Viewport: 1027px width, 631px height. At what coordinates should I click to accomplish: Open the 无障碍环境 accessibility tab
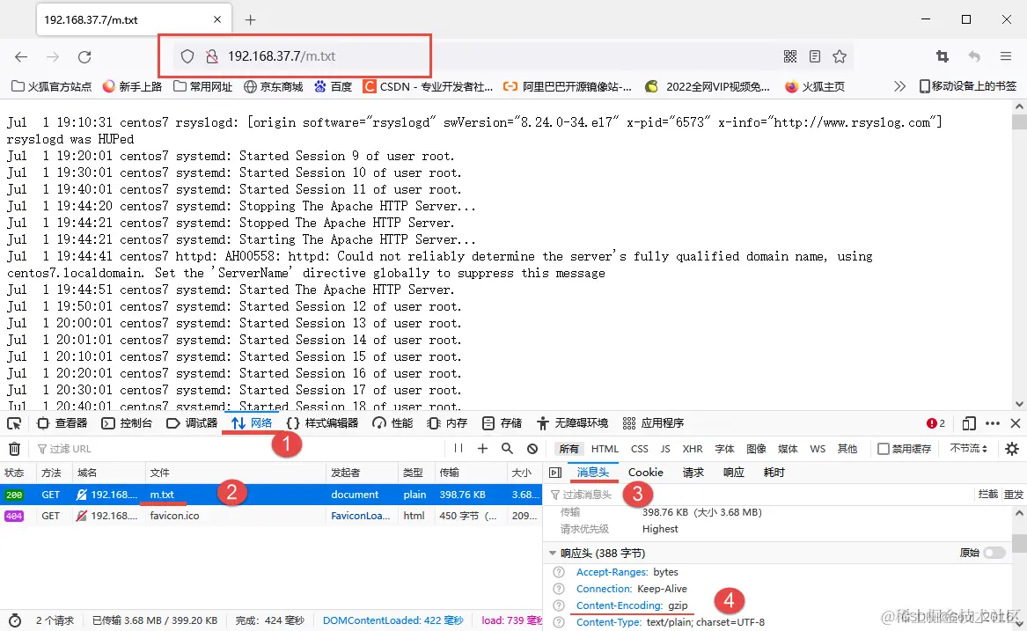click(x=572, y=423)
